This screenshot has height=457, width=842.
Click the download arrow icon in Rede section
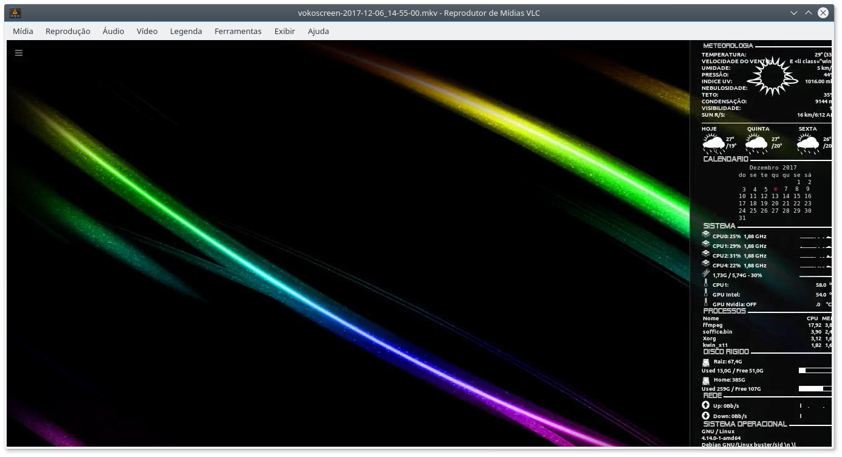pos(704,415)
